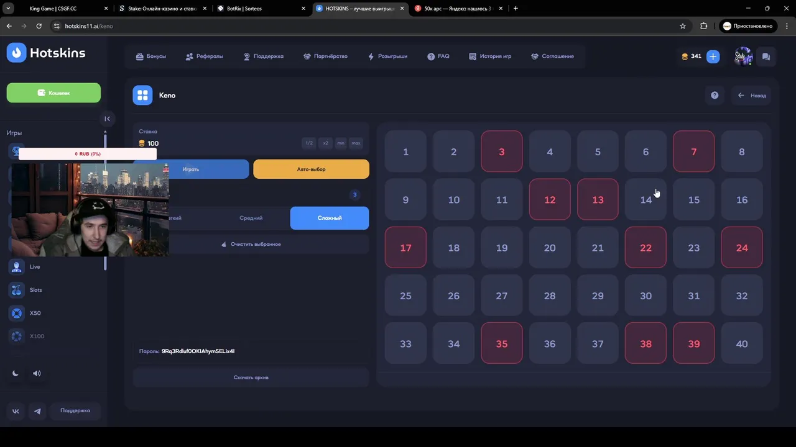Deselect Keno number 7

click(694, 151)
